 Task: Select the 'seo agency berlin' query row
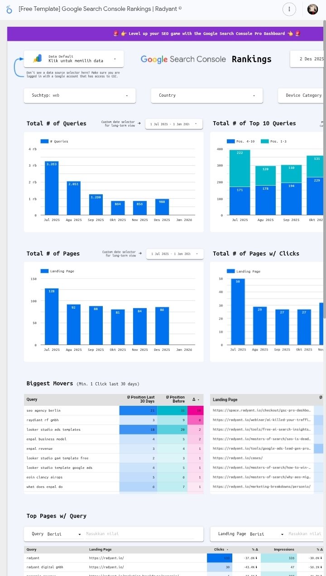114,410
